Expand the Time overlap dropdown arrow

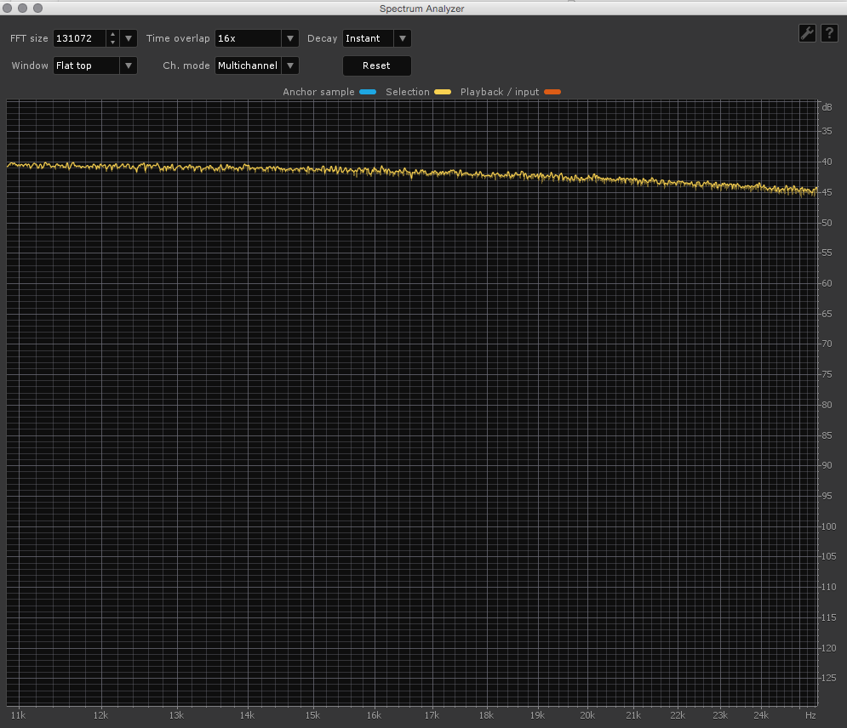coord(290,38)
